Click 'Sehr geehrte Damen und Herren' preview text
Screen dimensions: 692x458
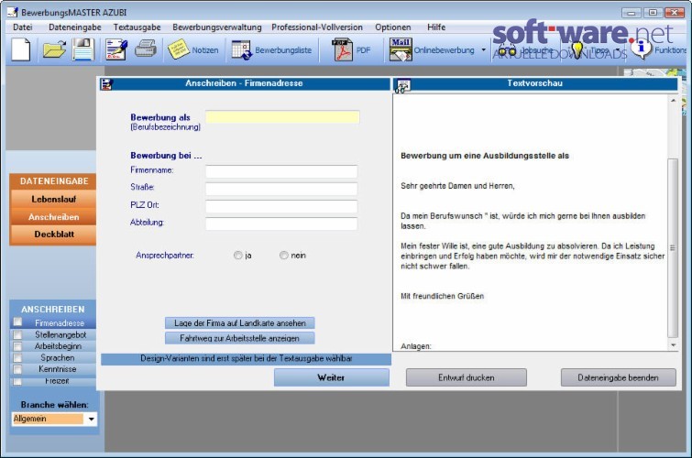(x=457, y=186)
